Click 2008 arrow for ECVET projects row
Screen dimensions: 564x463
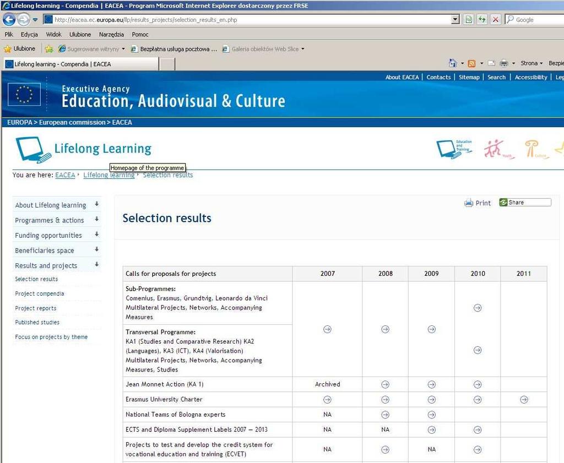385,449
